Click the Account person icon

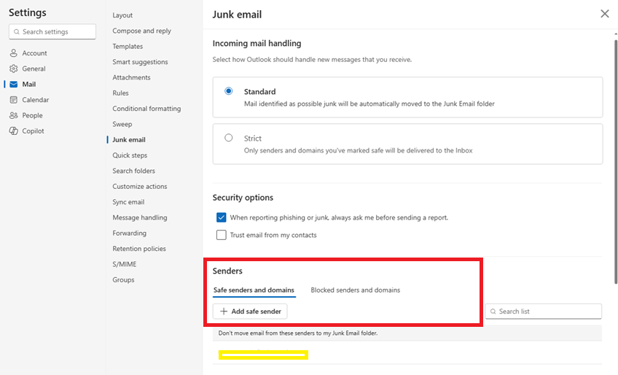[x=13, y=53]
